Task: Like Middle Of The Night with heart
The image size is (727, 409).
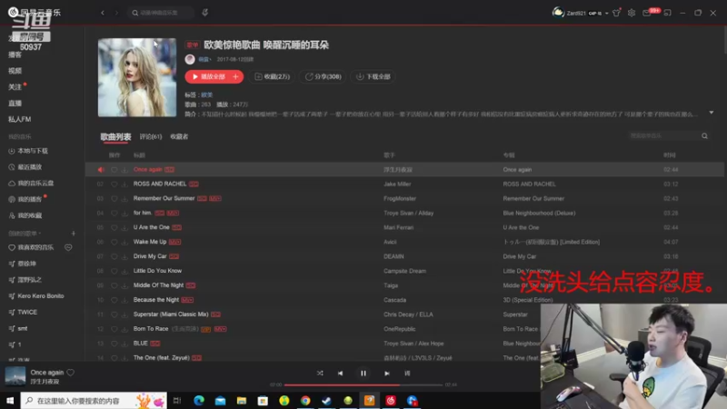Action: click(115, 285)
